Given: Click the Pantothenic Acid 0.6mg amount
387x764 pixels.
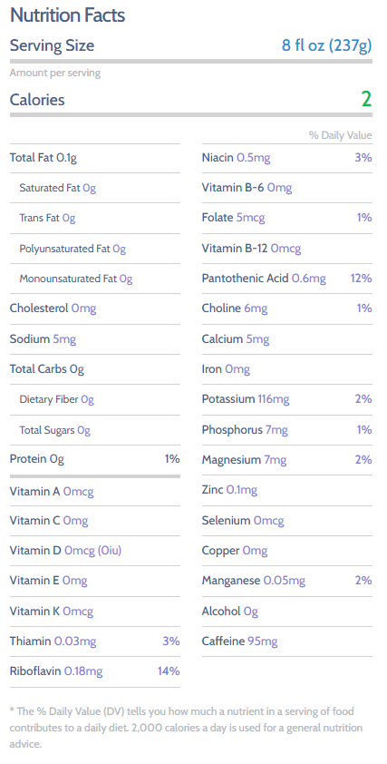Looking at the screenshot, I should 309,279.
